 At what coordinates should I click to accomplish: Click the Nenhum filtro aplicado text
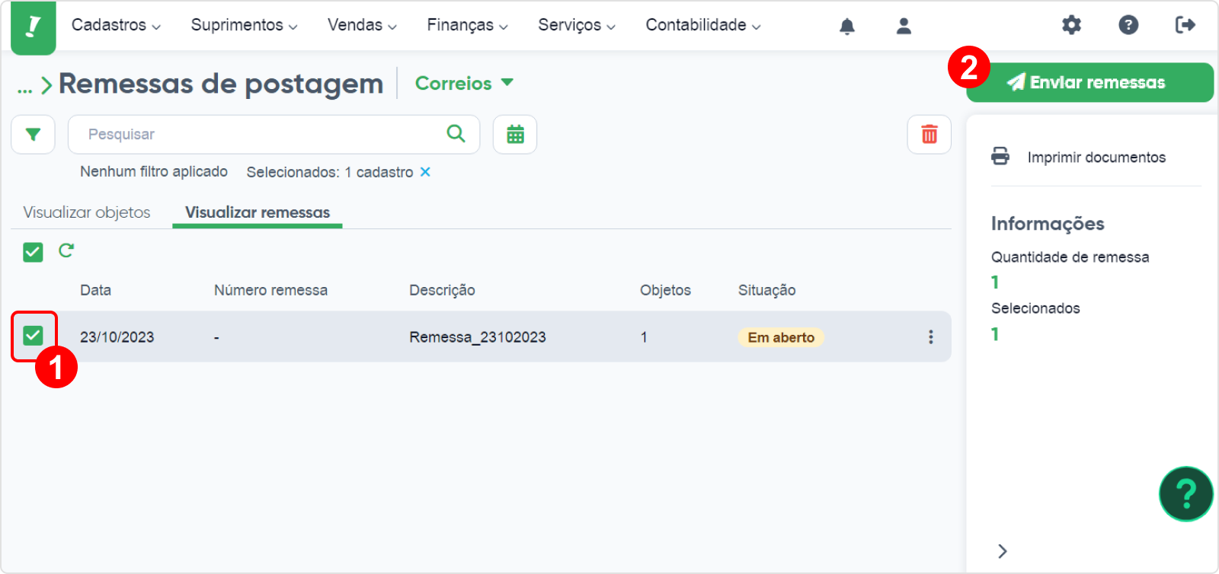(x=154, y=171)
